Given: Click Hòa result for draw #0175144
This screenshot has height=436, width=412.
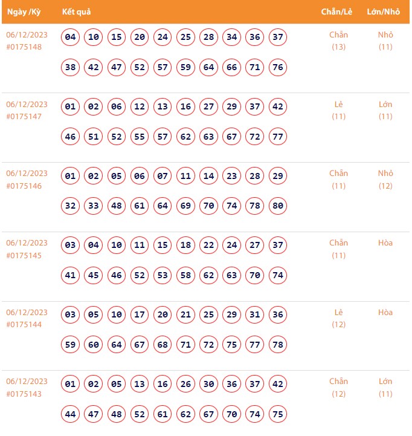Looking at the screenshot, I should (385, 313).
